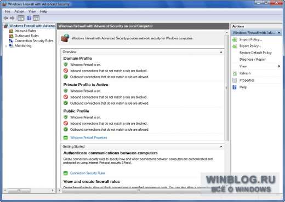Click Domain Profile firewall on shield icon

66,64
